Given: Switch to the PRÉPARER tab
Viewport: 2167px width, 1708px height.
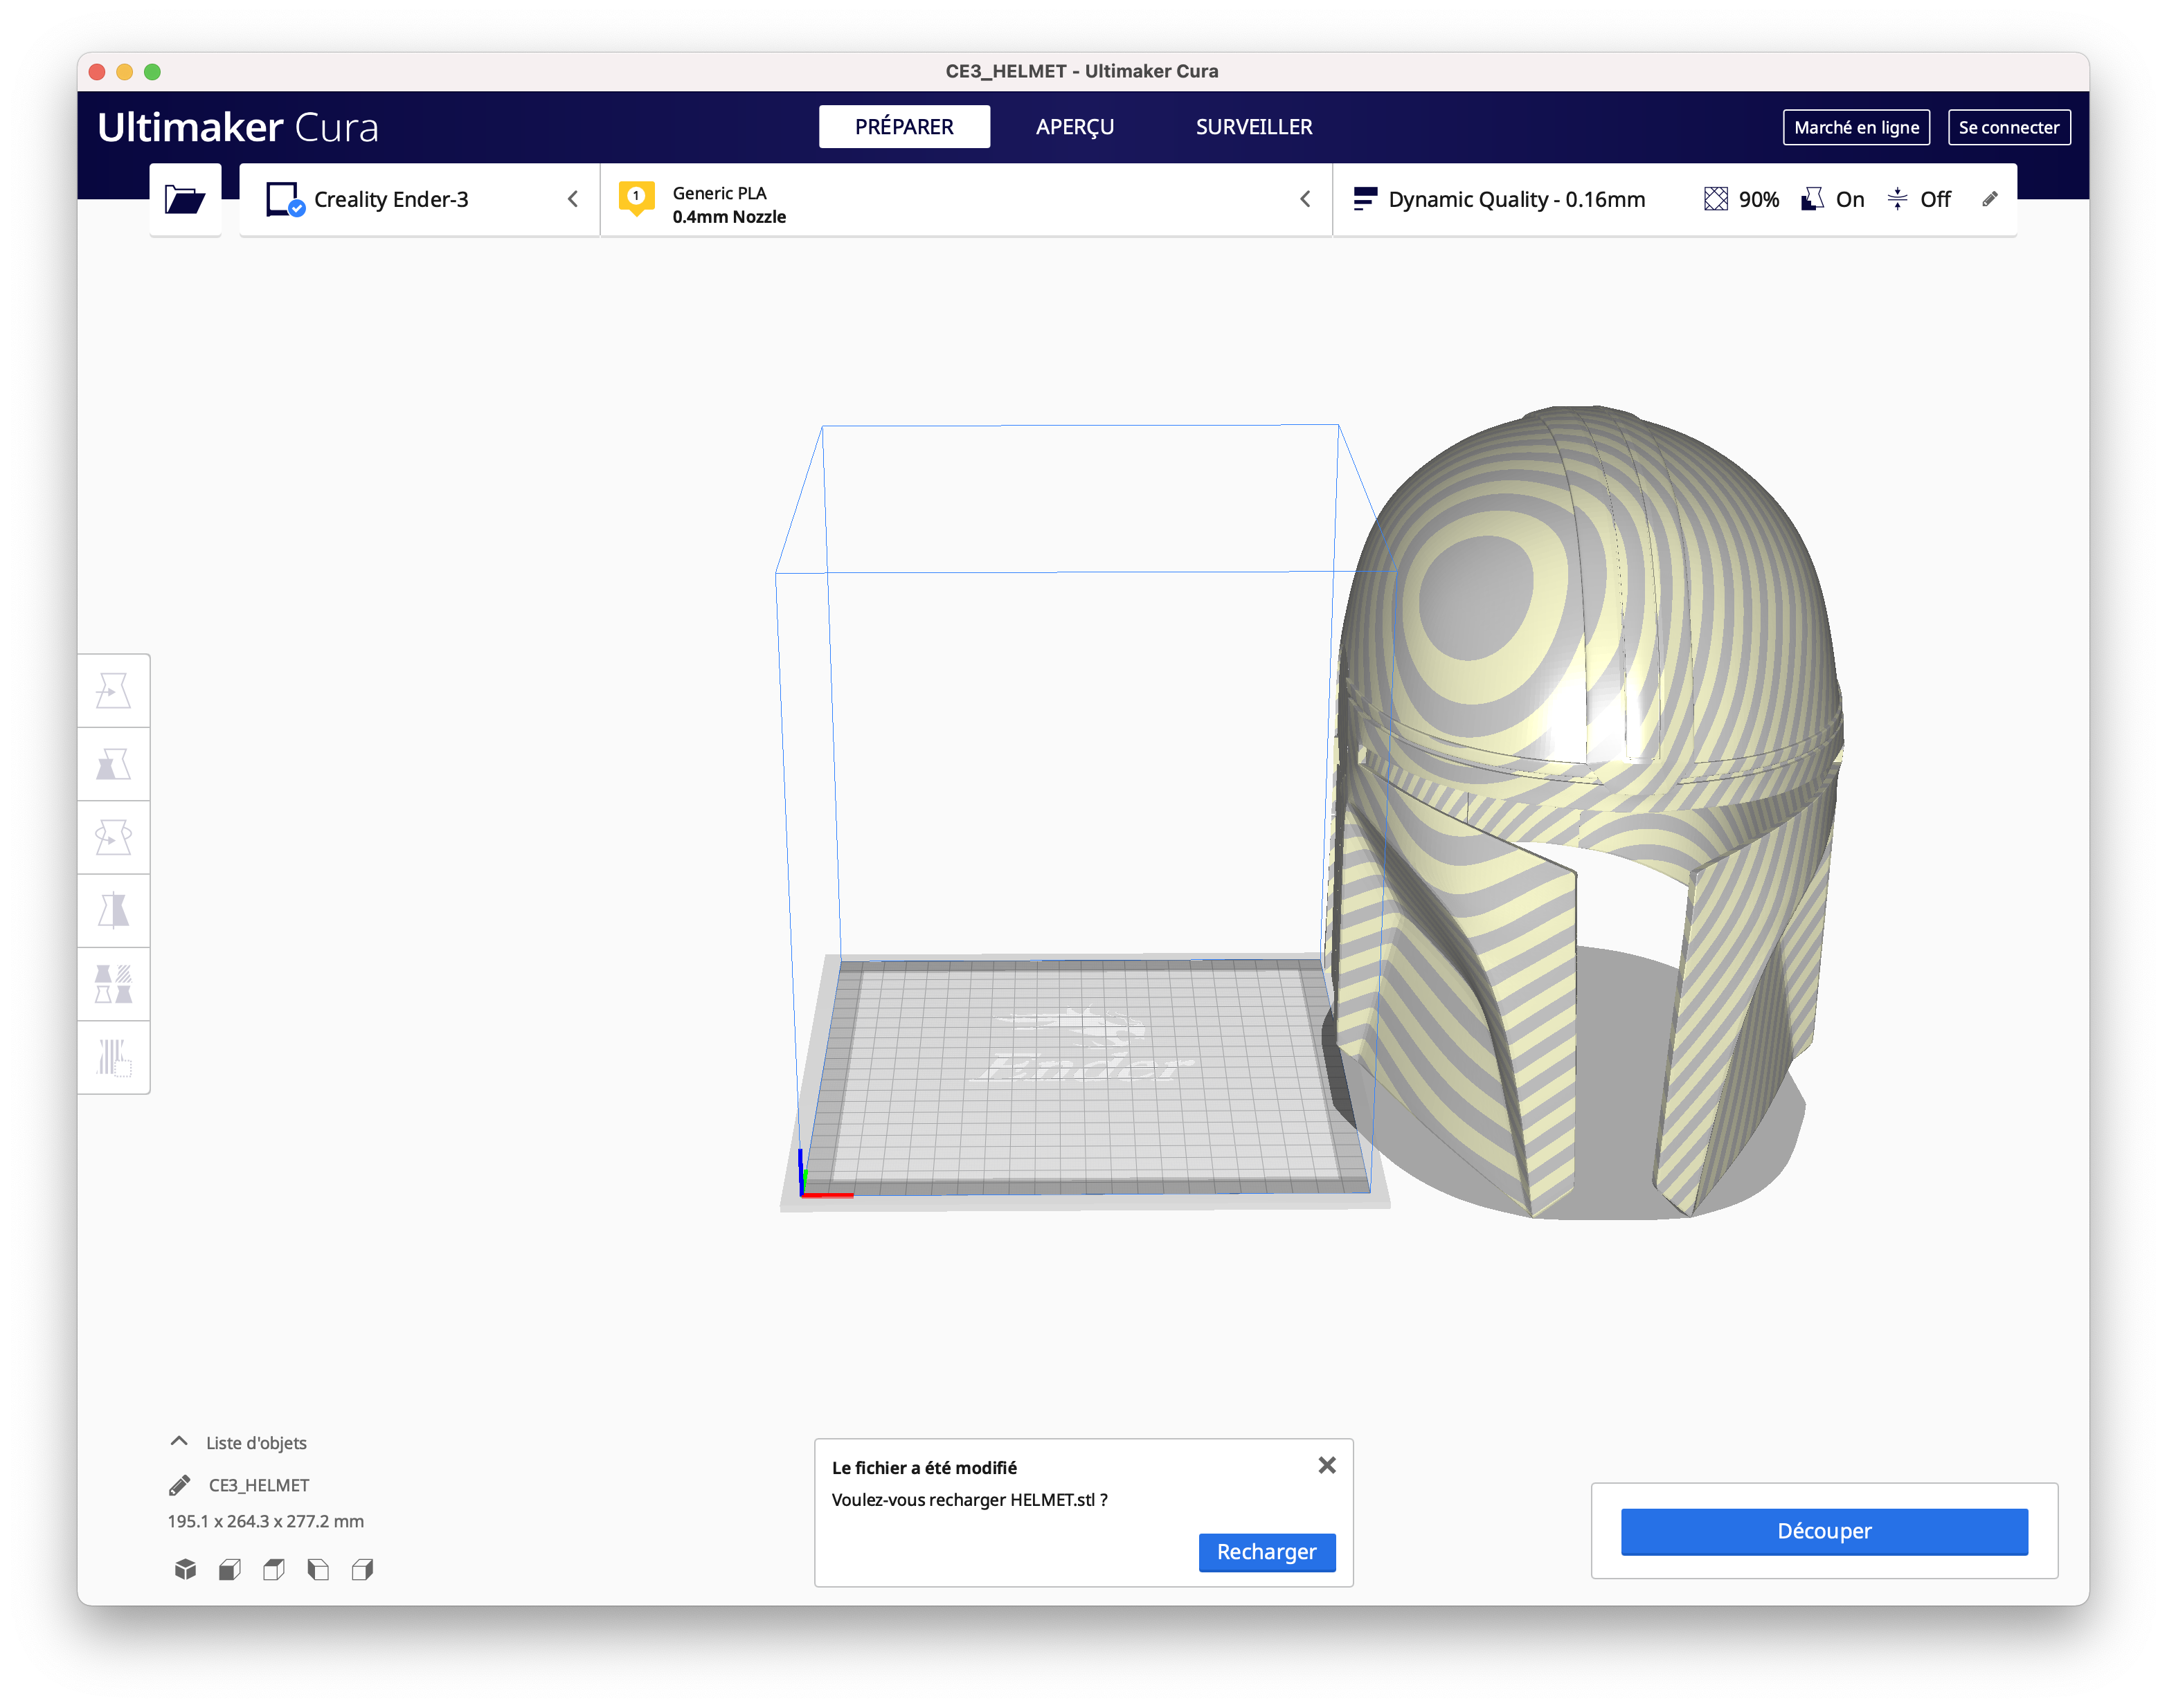Looking at the screenshot, I should (903, 127).
